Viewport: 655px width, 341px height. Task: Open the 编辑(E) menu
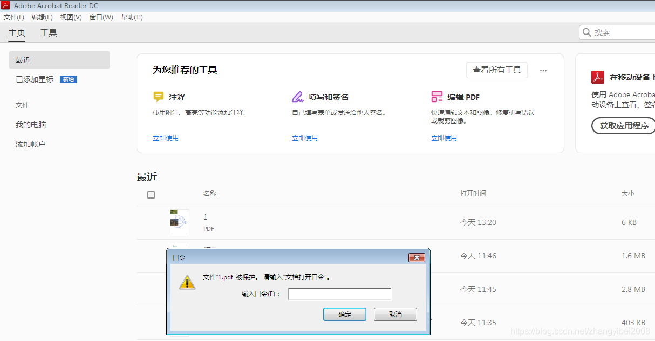(x=42, y=17)
